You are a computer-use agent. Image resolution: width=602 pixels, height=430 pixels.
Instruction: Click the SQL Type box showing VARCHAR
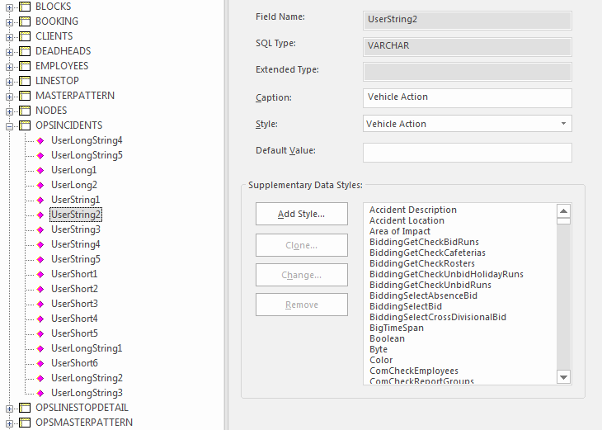click(x=468, y=47)
